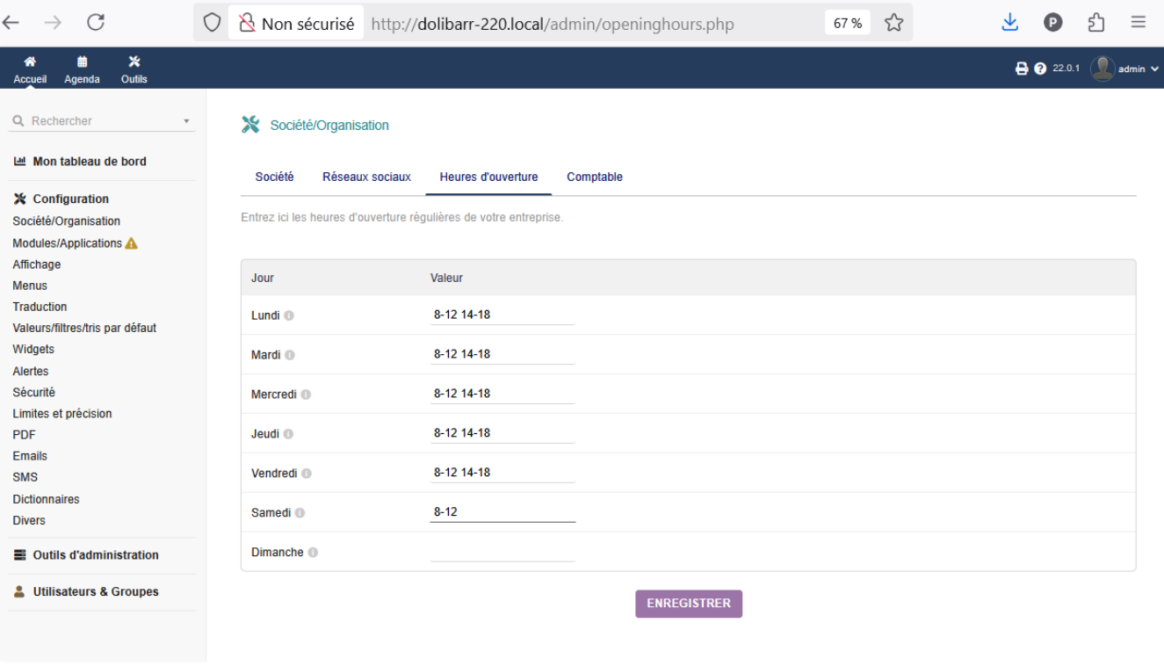Open the Sécurité configuration link
This screenshot has width=1164, height=666.
click(33, 393)
